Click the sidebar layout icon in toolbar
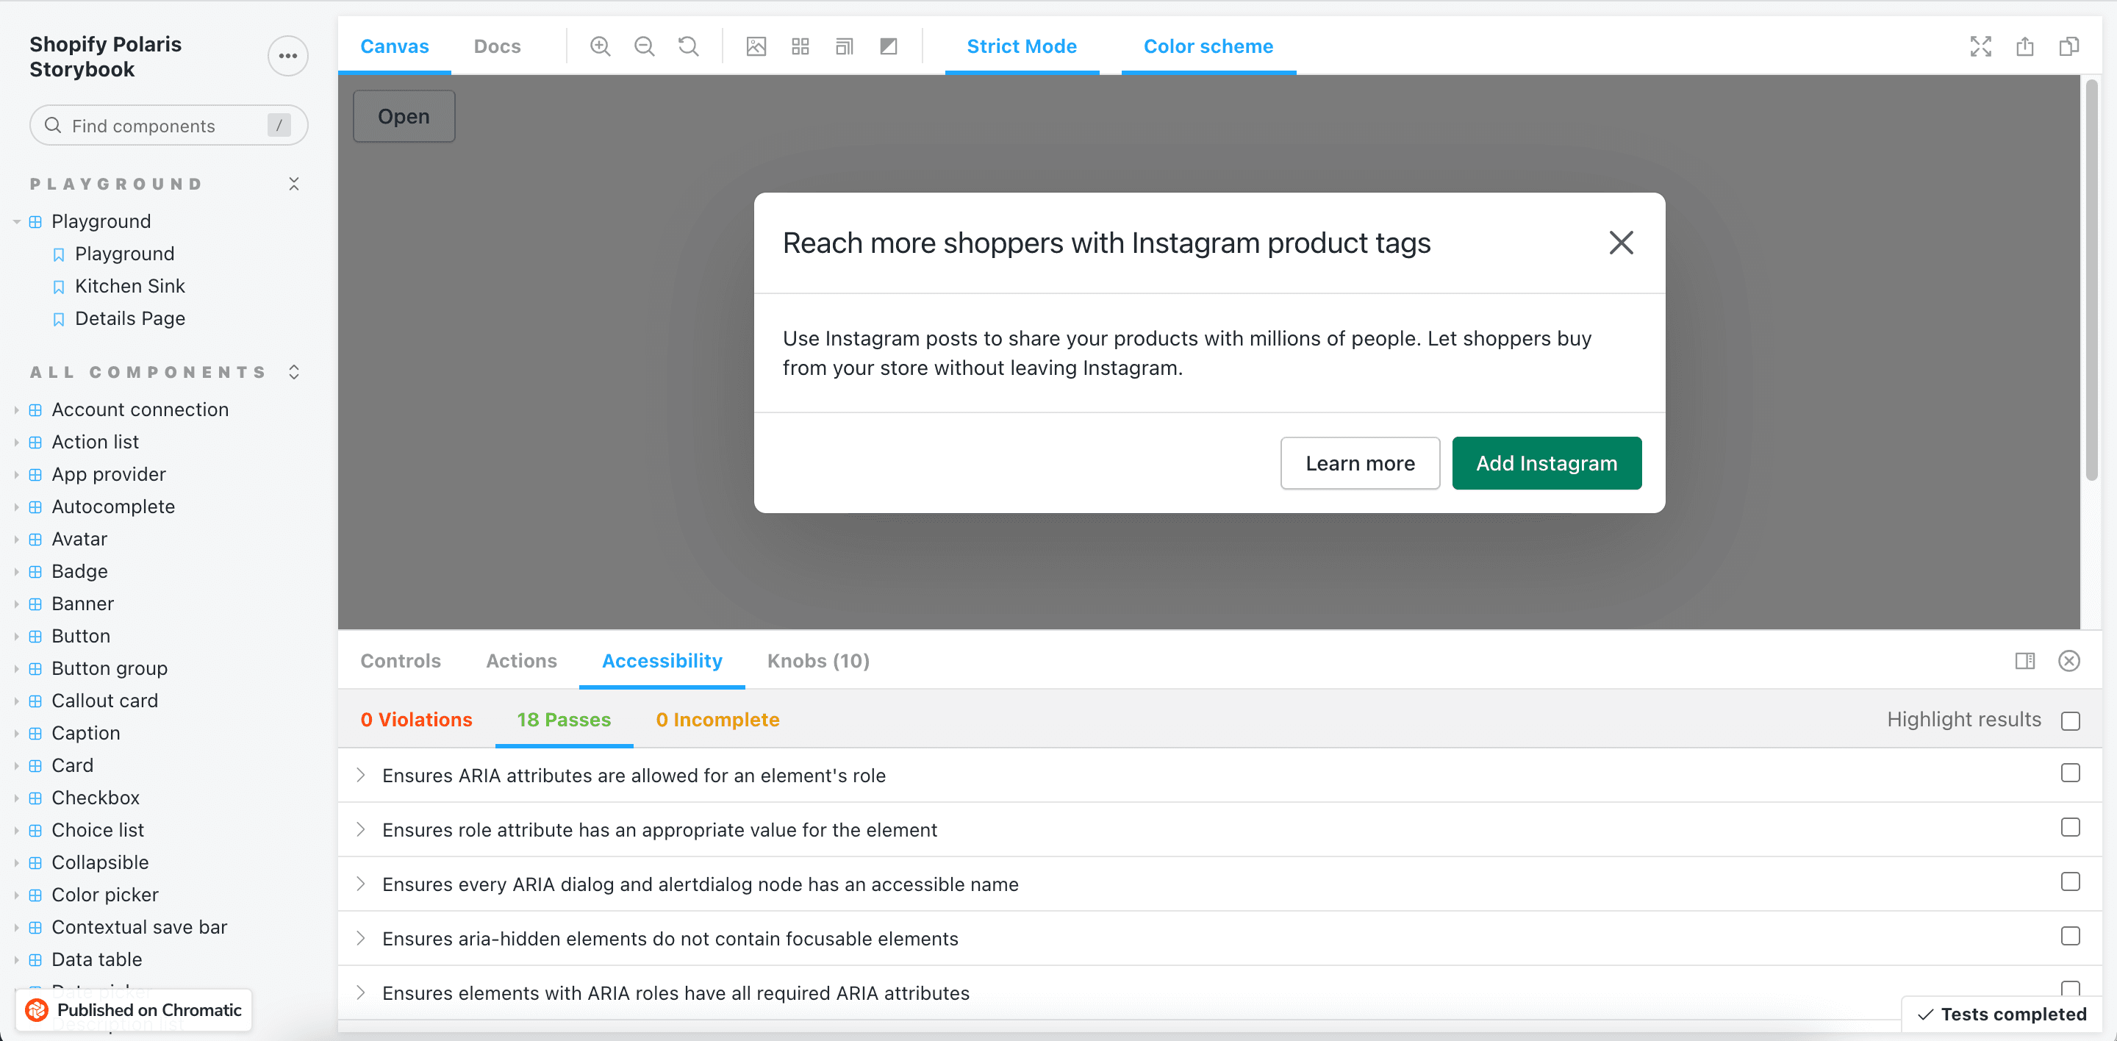The height and width of the screenshot is (1041, 2117). pyautogui.click(x=2024, y=662)
